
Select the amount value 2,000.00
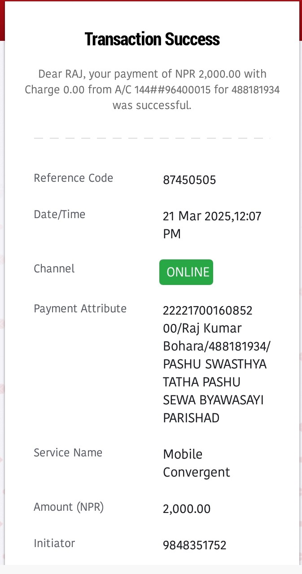pos(187,509)
